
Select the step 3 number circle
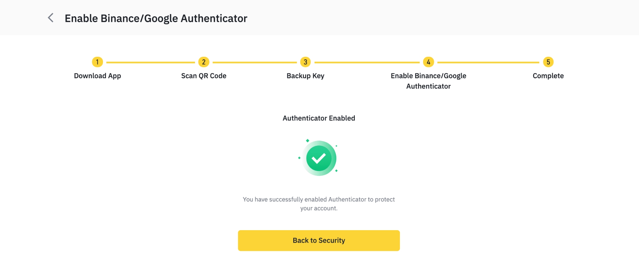point(305,62)
